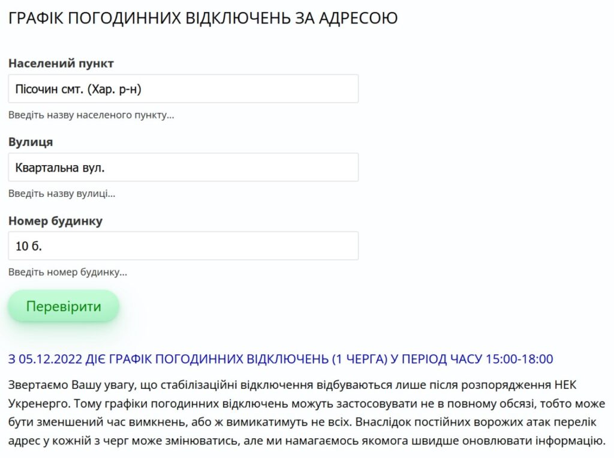Image resolution: width=614 pixels, height=458 pixels.
Task: Click the blue outage schedule notice line
Action: (x=281, y=359)
